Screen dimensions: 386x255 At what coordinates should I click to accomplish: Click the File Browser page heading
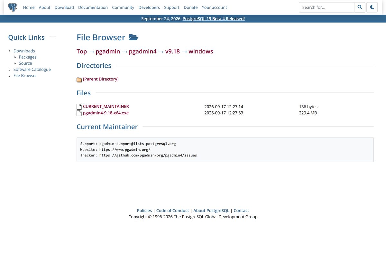click(x=101, y=37)
